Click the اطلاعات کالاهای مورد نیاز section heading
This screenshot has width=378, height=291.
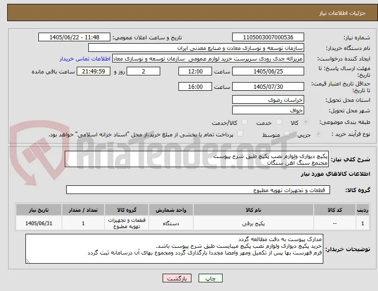pos(335,174)
